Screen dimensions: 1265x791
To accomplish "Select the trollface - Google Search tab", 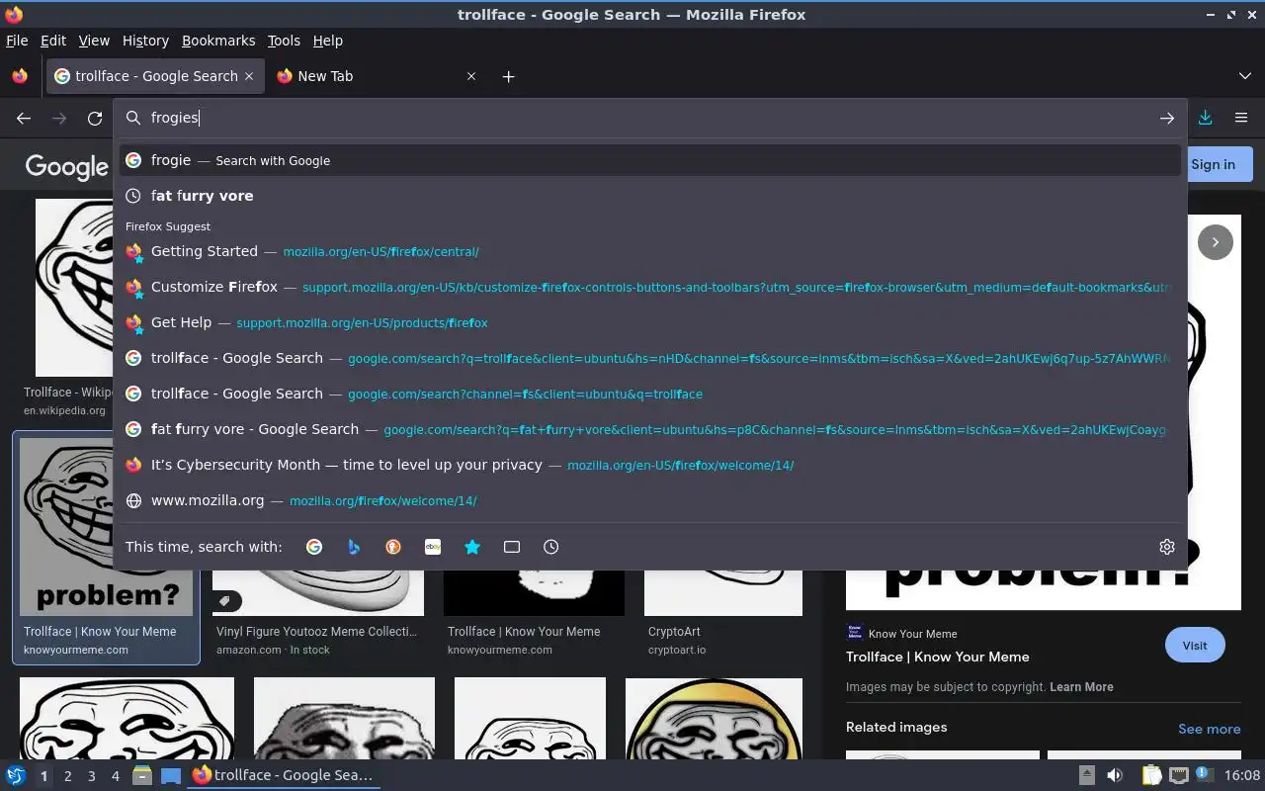I will tap(155, 76).
